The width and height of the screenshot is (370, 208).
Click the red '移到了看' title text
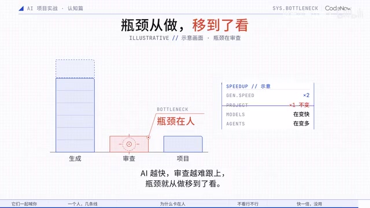tap(220, 25)
